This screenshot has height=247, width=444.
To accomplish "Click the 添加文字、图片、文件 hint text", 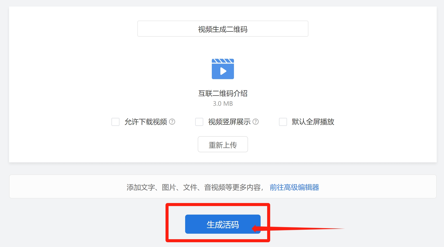I will point(162,187).
